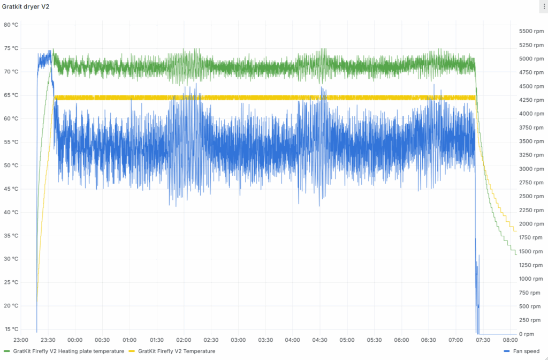This screenshot has width=548, height=360.
Task: Click the 80 °C left axis label
Action: click(x=11, y=25)
